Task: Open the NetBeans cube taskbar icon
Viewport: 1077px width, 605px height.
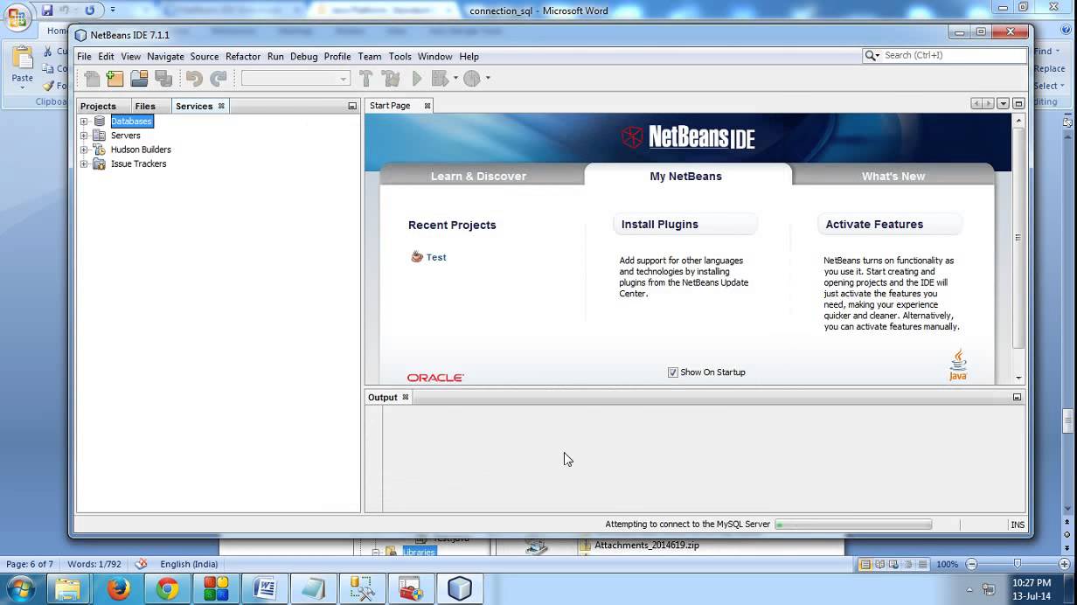Action: pos(459,589)
